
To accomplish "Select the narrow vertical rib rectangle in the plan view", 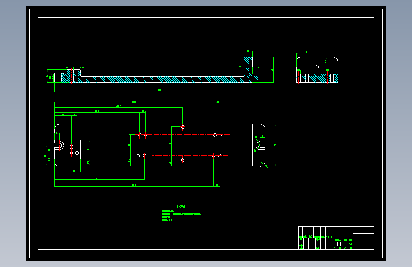I will pos(249,145).
